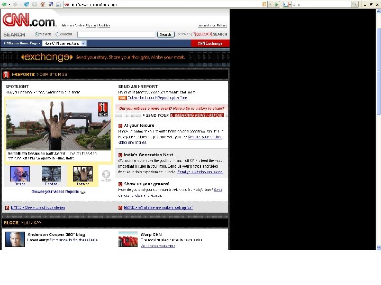Click the vertical scrollbar thumb
The height and width of the screenshot is (285, 381).
378,71
